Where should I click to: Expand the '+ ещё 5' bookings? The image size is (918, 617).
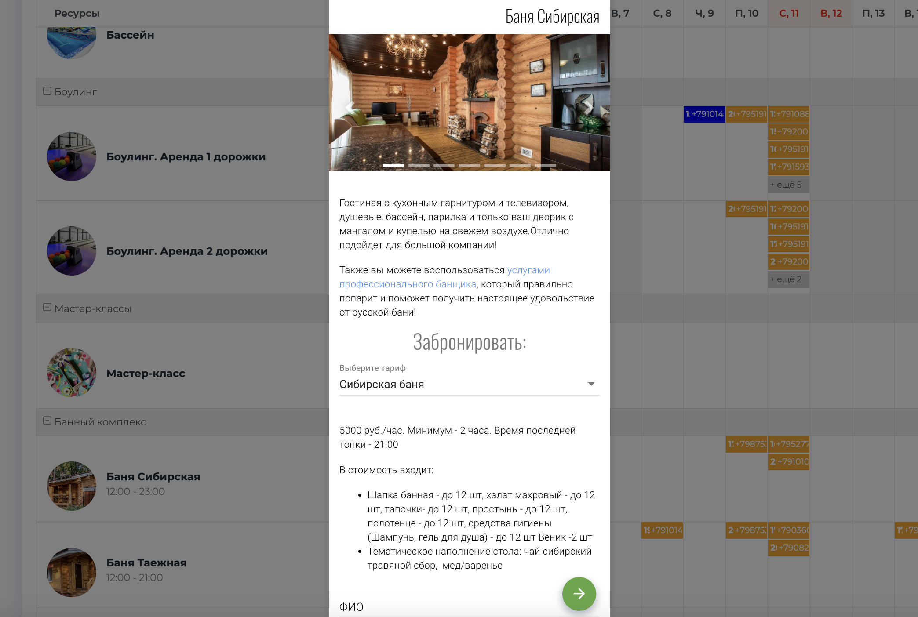[x=788, y=185]
